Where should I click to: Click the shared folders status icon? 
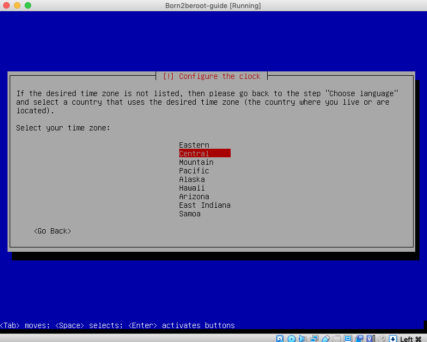tap(336, 339)
